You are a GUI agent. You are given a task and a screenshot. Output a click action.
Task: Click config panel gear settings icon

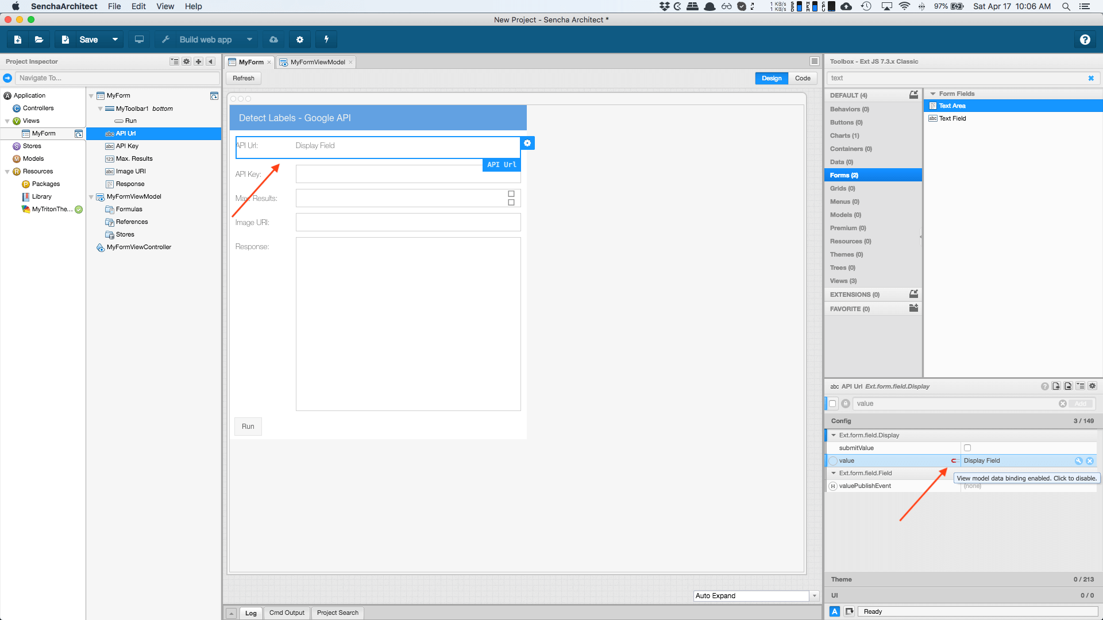pos(1092,386)
